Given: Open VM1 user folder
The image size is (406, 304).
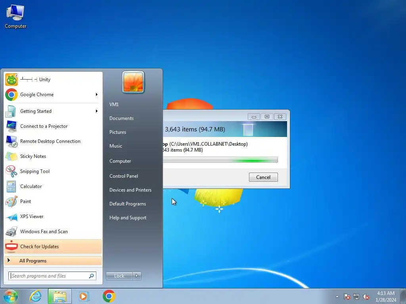Looking at the screenshot, I should pyautogui.click(x=114, y=104).
